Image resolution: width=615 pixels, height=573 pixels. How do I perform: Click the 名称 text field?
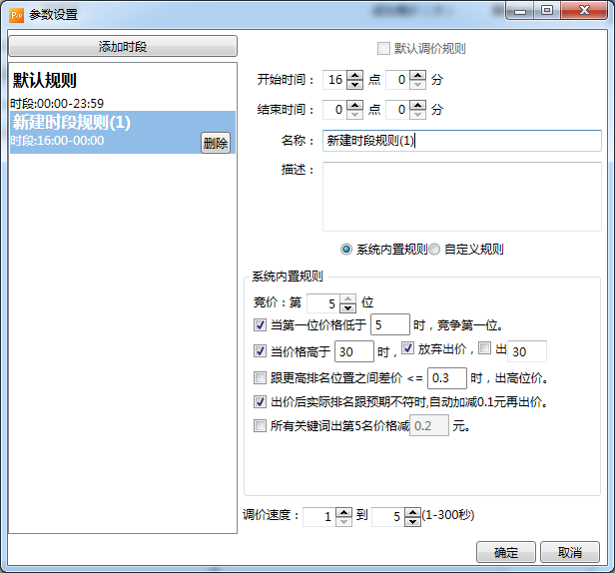[x=461, y=141]
